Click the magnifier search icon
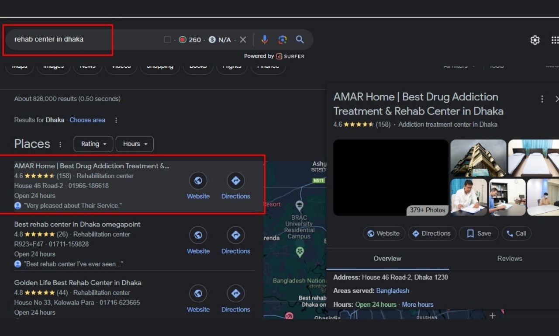Viewport: 559px width, 336px height. point(300,39)
